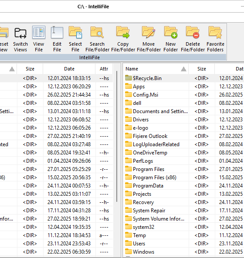This screenshot has height=258, width=244.
Task: Select Program Files folder name
Action: (149, 169)
